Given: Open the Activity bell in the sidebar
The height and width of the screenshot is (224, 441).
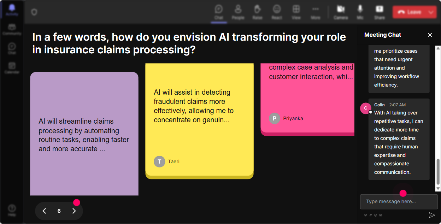Looking at the screenshot, I should point(12,10).
